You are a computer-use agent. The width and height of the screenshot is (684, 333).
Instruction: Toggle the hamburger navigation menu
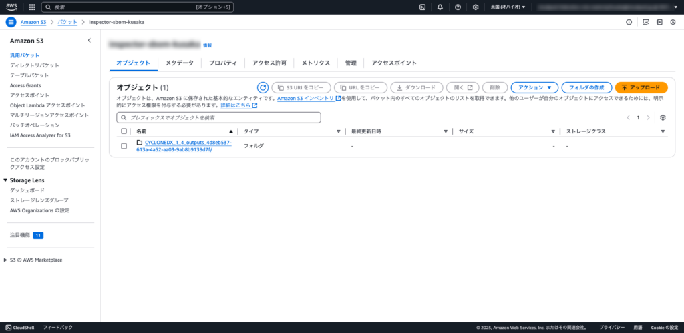tap(11, 22)
